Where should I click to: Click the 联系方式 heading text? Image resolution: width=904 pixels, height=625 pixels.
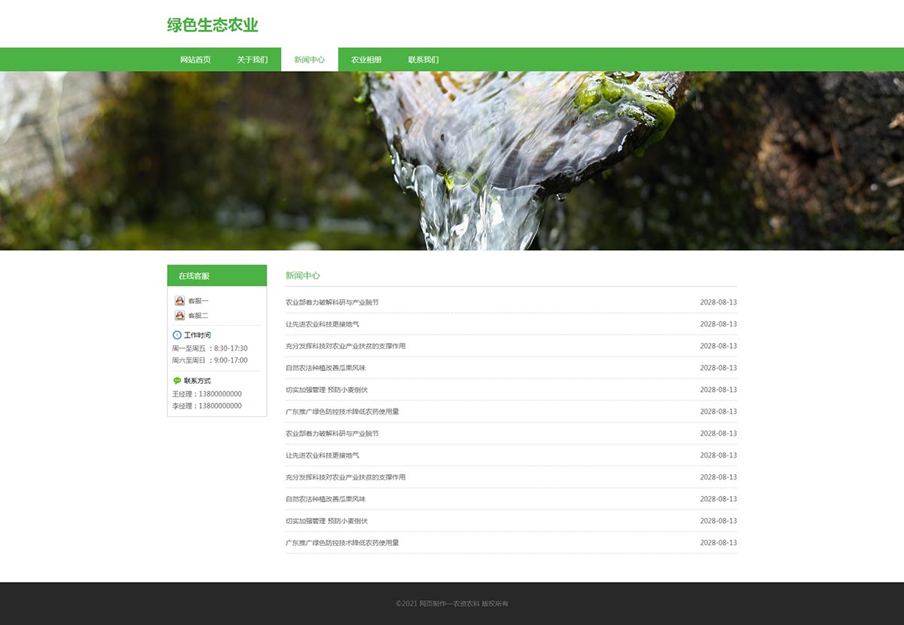coord(197,381)
